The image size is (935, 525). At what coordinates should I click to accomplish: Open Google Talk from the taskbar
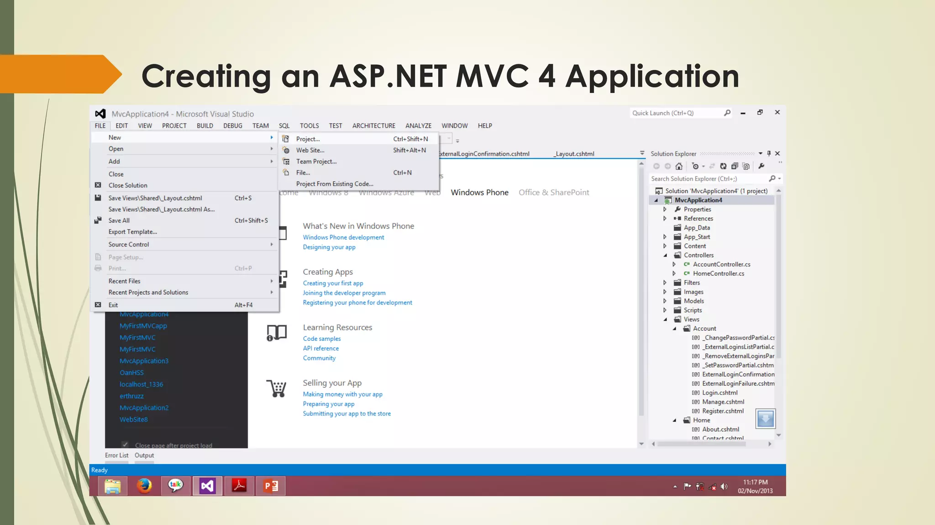point(176,486)
